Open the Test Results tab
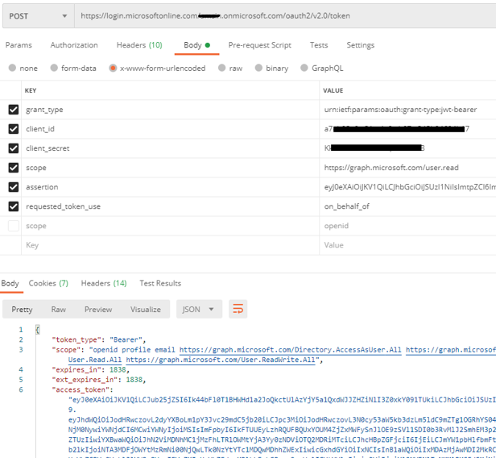The height and width of the screenshot is (458, 496). click(160, 284)
